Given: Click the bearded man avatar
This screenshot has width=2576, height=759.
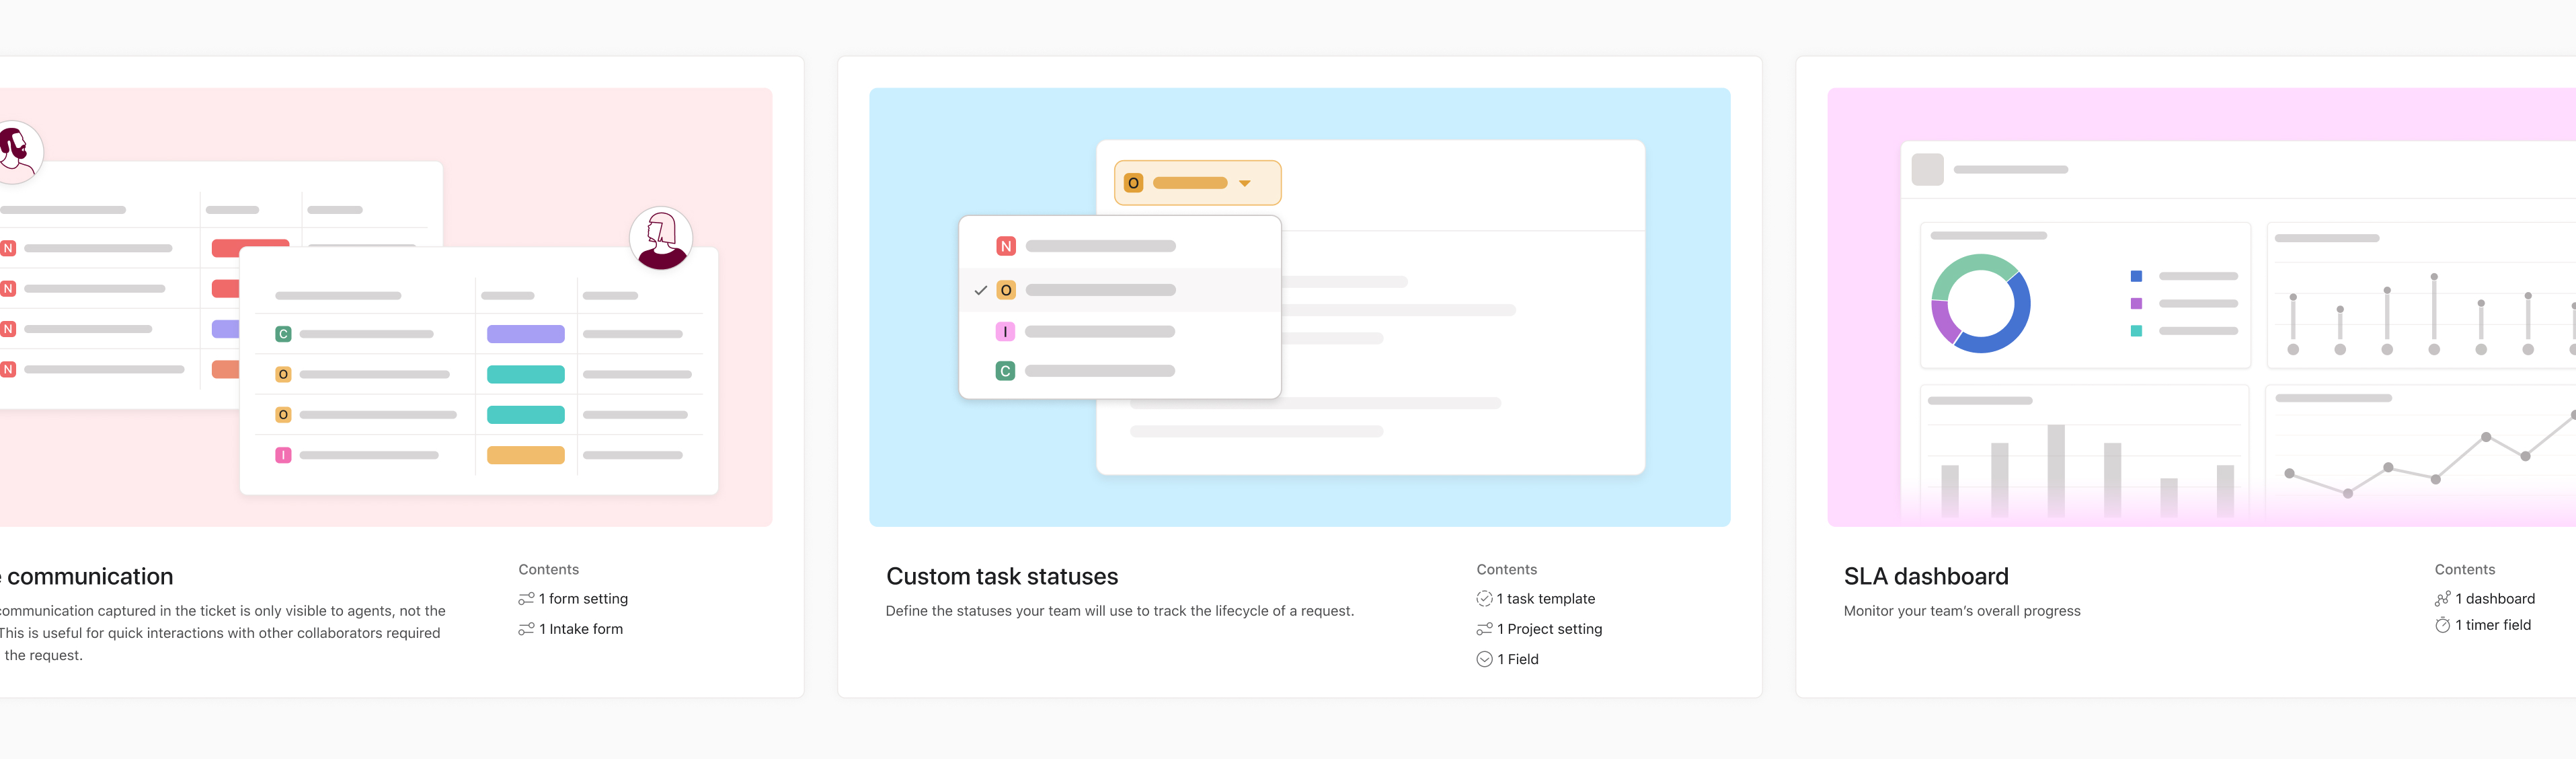Looking at the screenshot, I should [x=16, y=151].
